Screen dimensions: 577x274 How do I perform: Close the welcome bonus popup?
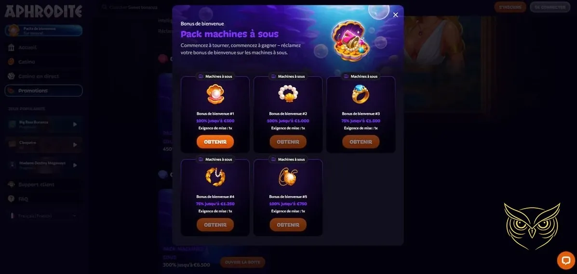click(396, 15)
